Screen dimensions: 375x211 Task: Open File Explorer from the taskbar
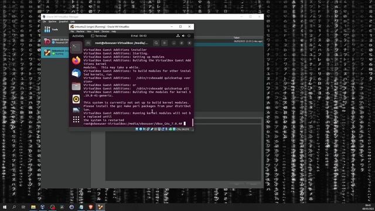(x=33, y=207)
